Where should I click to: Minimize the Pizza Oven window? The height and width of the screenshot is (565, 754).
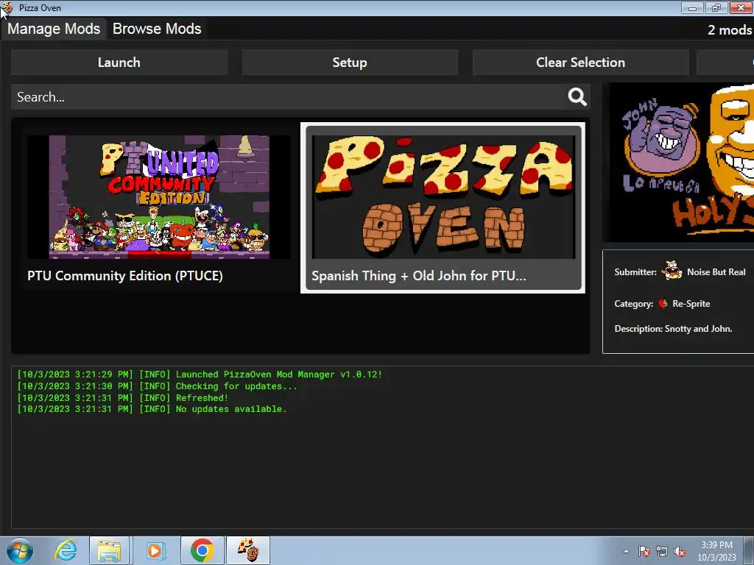692,7
